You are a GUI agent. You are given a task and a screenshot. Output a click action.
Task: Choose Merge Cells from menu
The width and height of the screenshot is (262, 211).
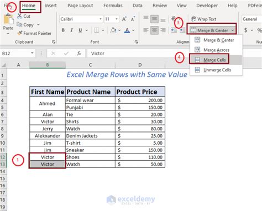pos(216,60)
